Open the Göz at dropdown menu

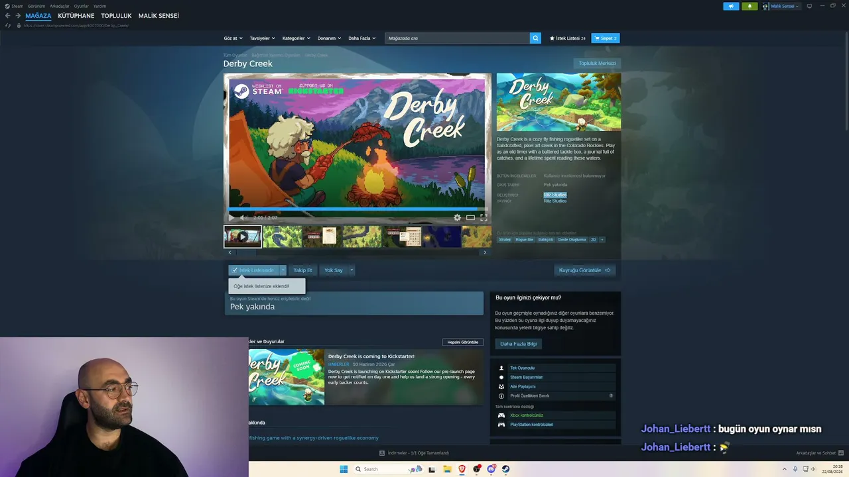pos(233,38)
